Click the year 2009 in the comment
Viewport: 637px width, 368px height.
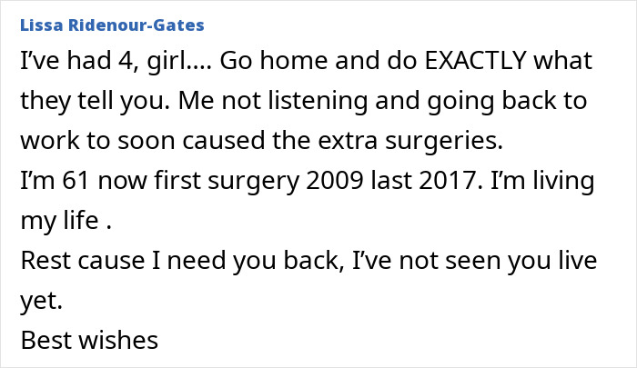click(x=334, y=180)
